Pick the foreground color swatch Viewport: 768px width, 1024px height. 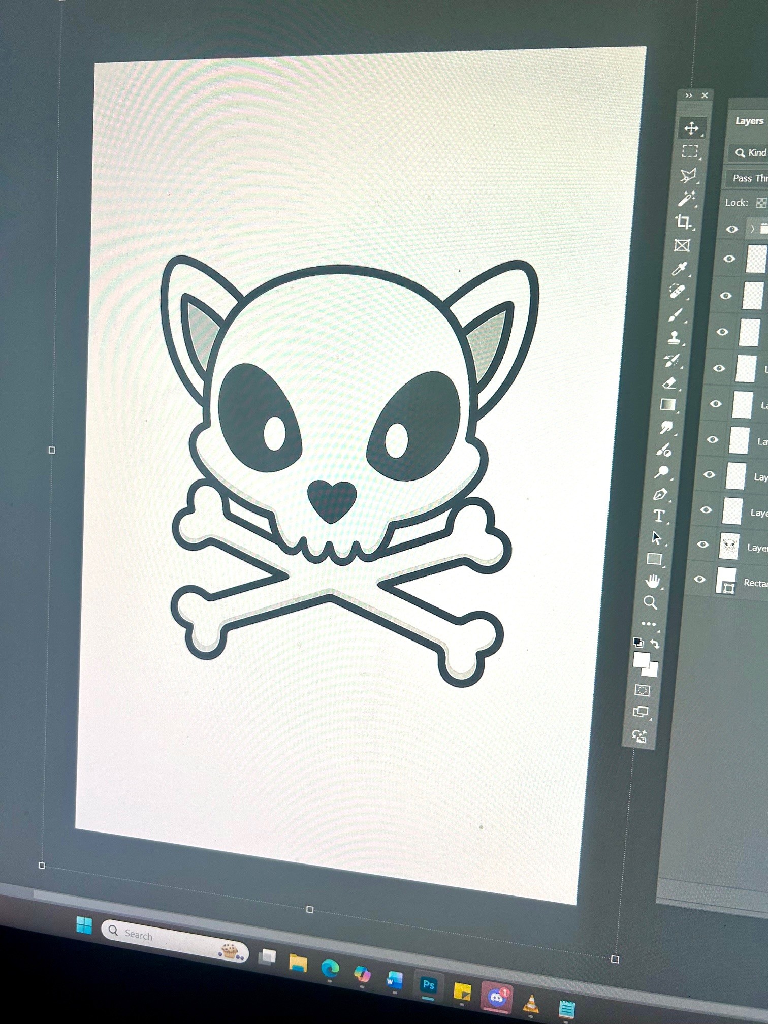coord(641,660)
